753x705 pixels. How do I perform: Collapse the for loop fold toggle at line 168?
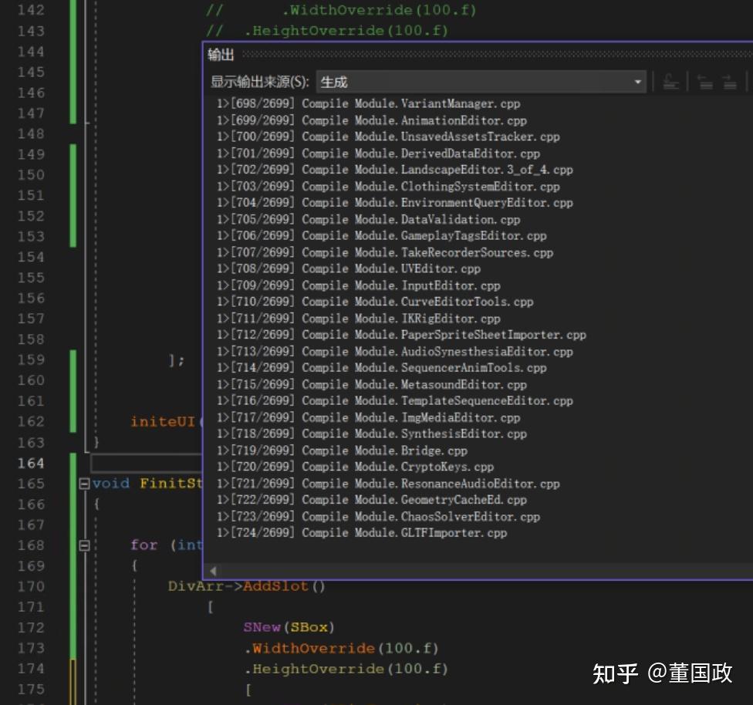(x=84, y=545)
